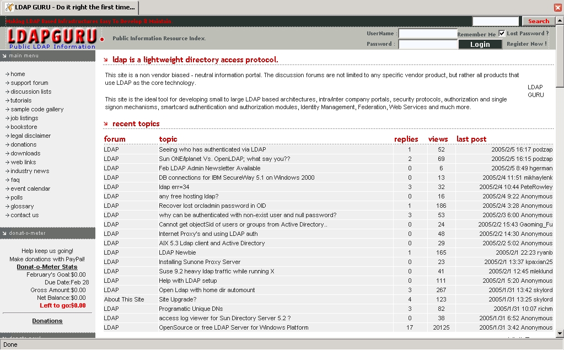Click the bold Donations link in sidebar
This screenshot has width=564, height=350.
[47, 321]
